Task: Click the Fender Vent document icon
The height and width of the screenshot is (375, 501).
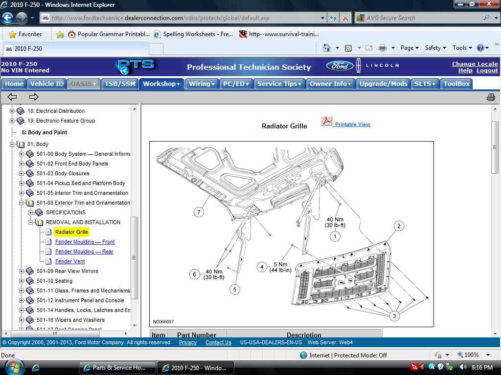Action: 48,262
